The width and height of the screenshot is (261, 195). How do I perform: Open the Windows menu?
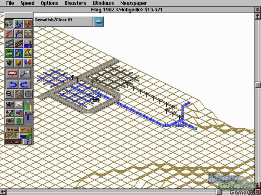(103, 3)
